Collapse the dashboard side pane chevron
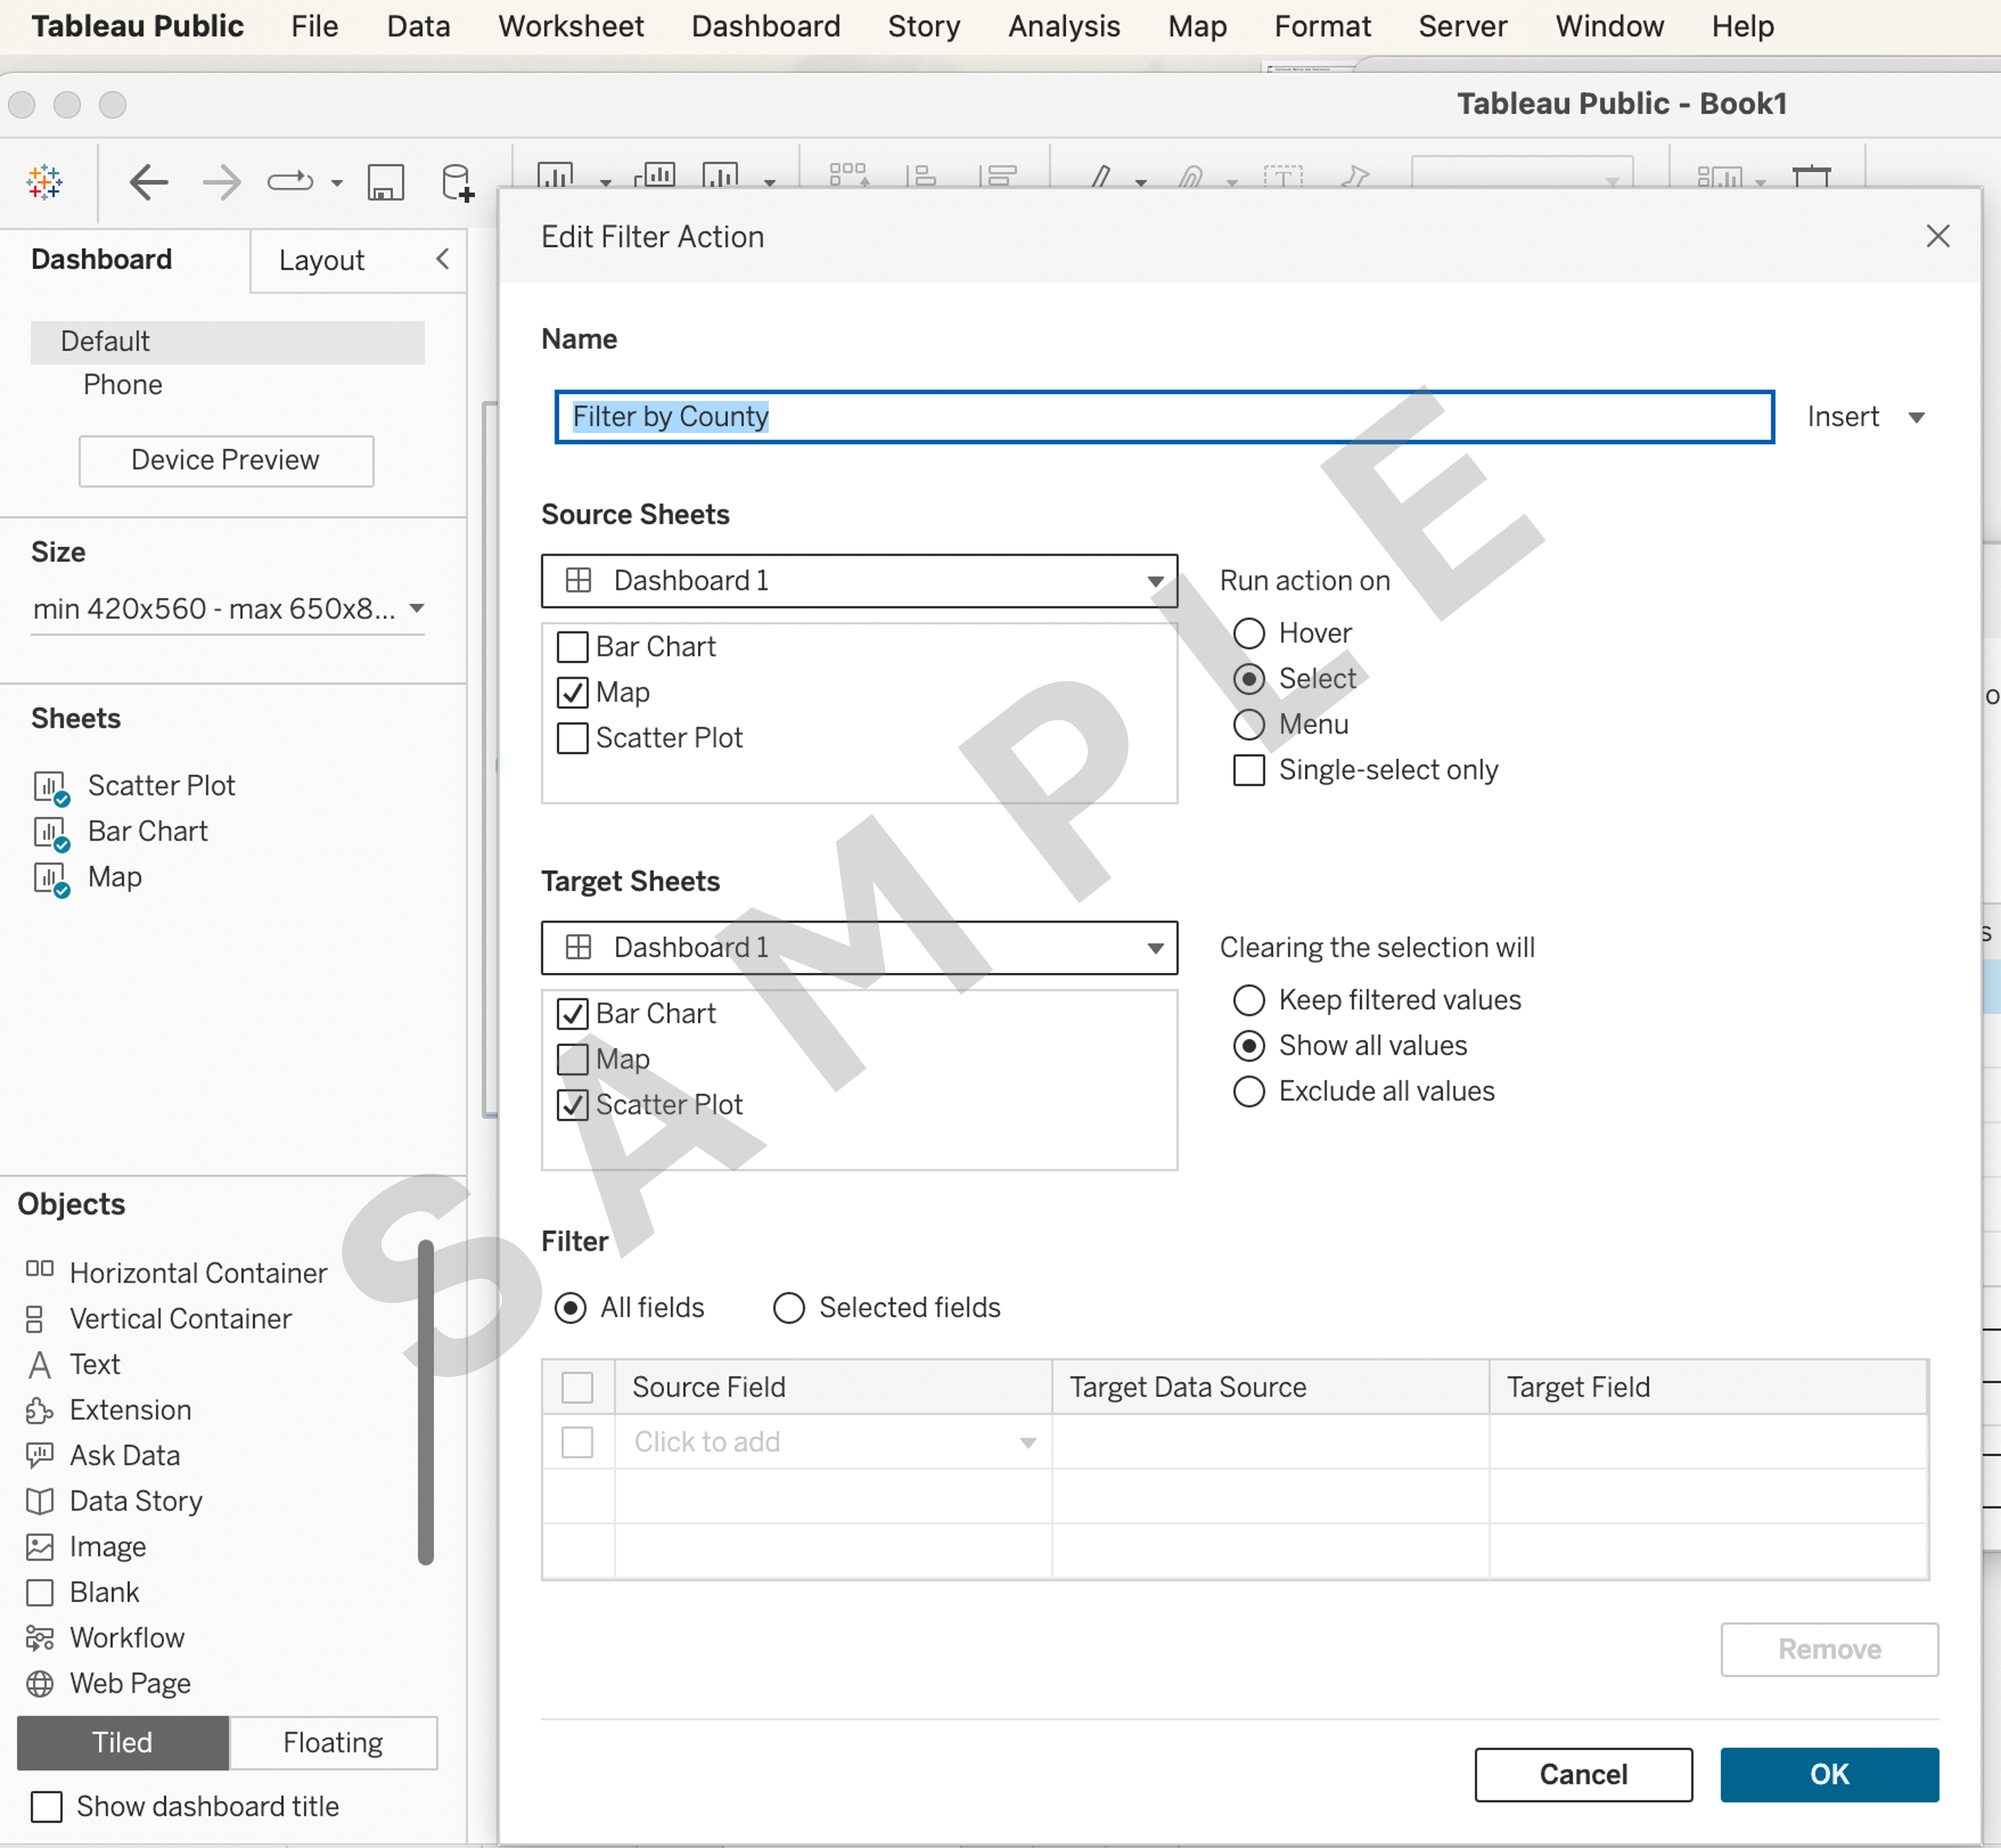This screenshot has height=1848, width=2001. coord(442,260)
